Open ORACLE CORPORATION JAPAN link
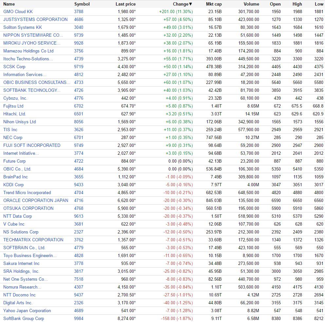This screenshot has height=322, width=325. (x=36, y=201)
